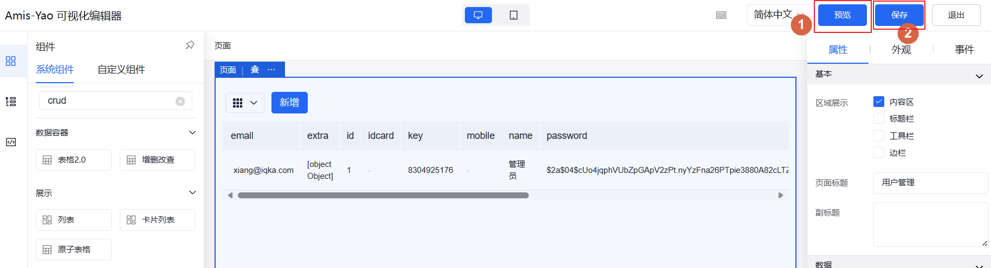Switch to the 外观 tab
The height and width of the screenshot is (268, 991).
click(901, 50)
